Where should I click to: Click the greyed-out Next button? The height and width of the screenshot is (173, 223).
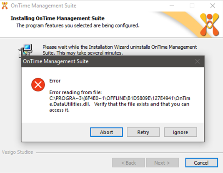click(x=163, y=163)
